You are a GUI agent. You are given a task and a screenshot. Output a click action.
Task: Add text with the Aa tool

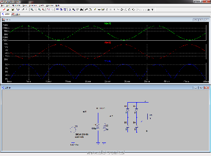click(x=149, y=9)
